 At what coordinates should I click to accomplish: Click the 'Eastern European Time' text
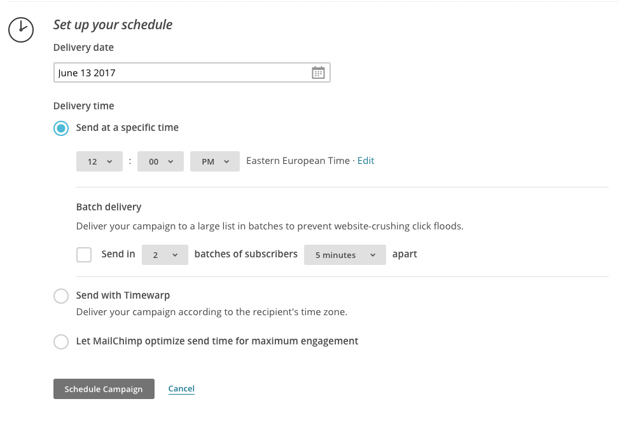click(298, 161)
